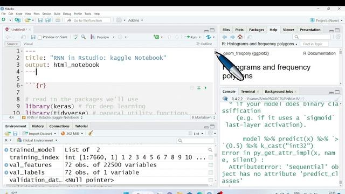
Task: Toggle the document Outline
Action: (204, 44)
